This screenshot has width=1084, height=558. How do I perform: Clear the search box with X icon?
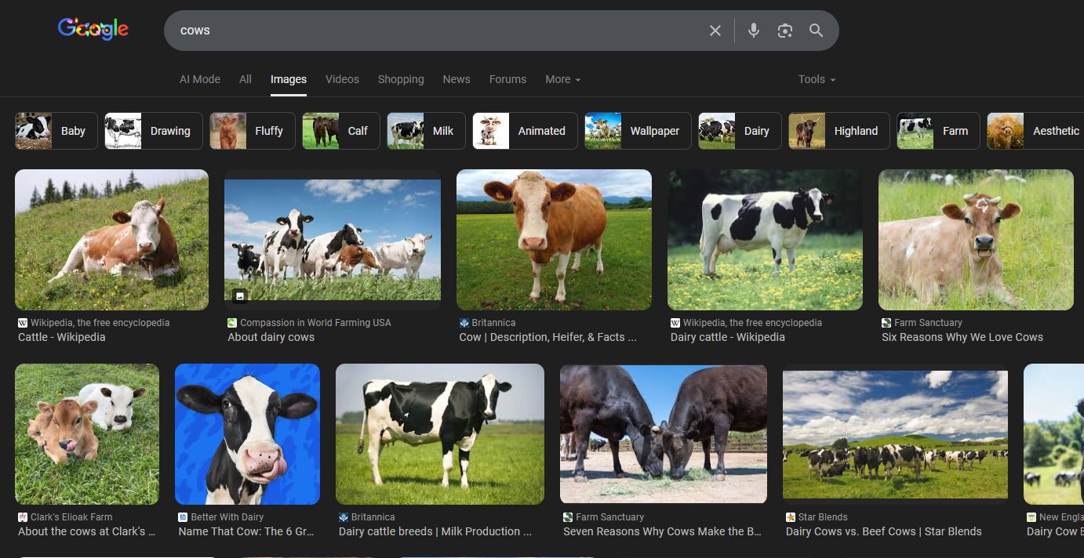click(x=715, y=31)
